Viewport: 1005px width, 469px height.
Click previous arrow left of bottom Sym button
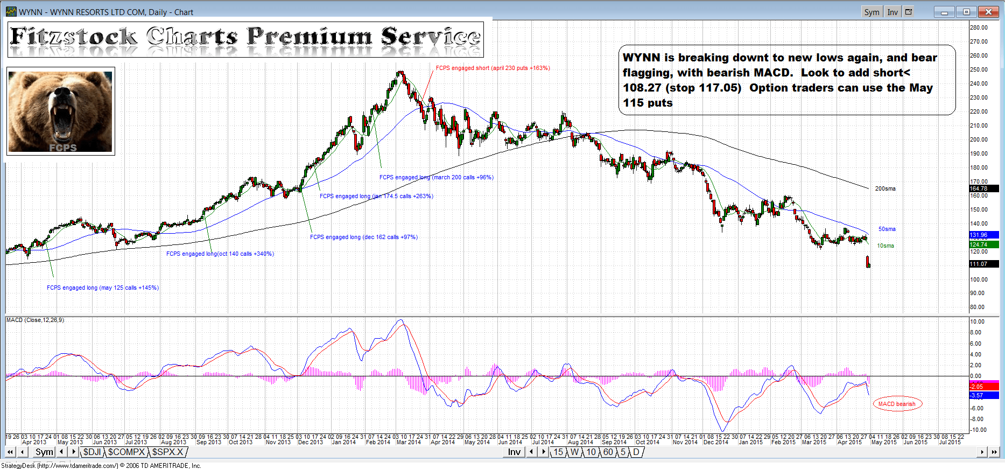click(x=23, y=452)
